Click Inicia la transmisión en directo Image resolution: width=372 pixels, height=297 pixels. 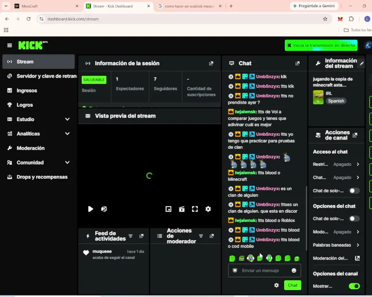coord(321,45)
